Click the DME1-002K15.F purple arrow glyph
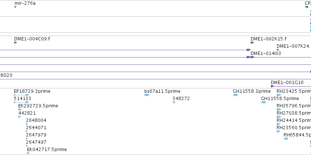Screen dimensions: 311x155 [252, 43]
